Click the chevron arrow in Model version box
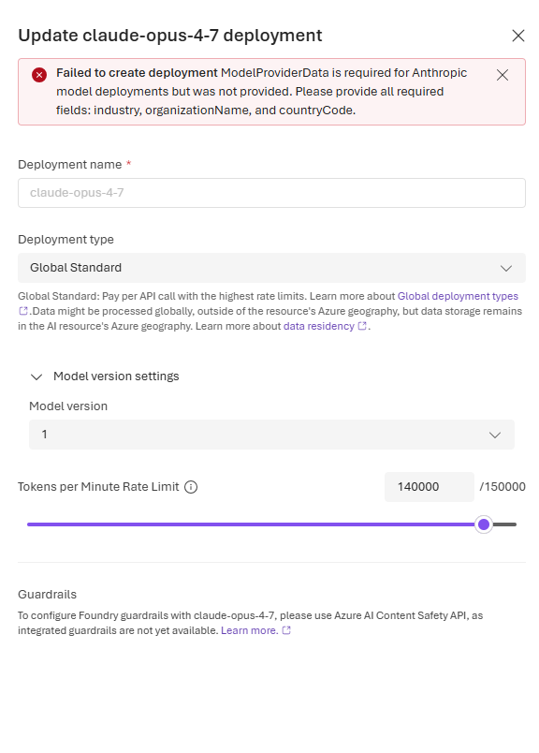 click(495, 436)
